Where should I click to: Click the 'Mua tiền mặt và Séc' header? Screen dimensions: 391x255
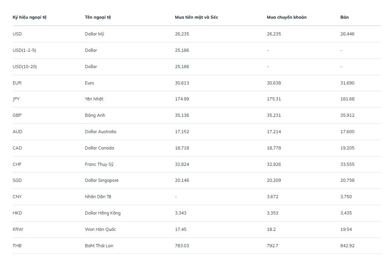pos(197,18)
